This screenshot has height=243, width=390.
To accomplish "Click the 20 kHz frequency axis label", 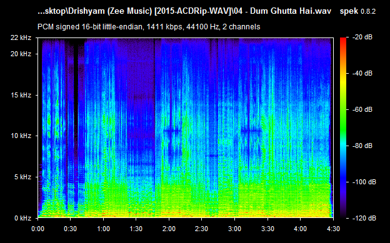I will tap(21, 54).
